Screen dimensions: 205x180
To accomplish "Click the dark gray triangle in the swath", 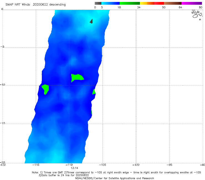I will (x=91, y=21).
